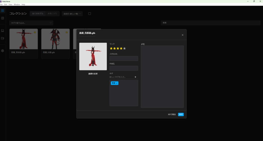263x141 pixels.
Task: Set rank to four stars
Action: click(121, 48)
